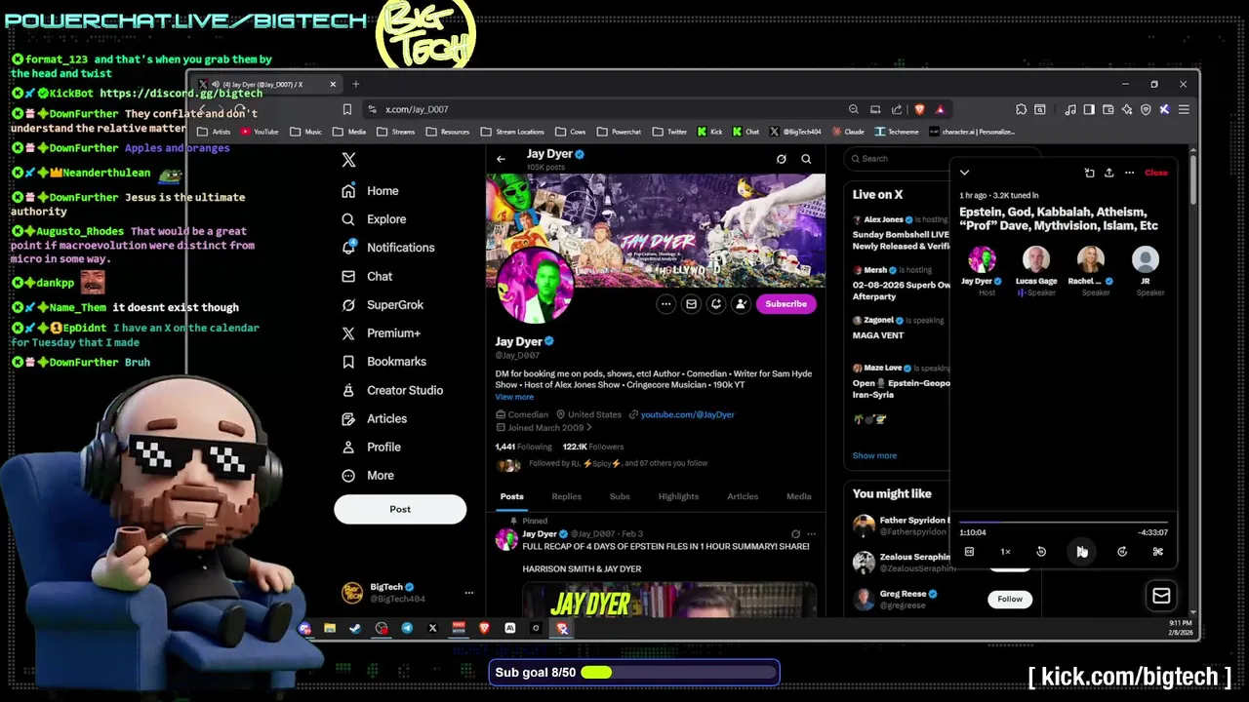Switch to the Subs tab
The image size is (1249, 702).
point(620,496)
